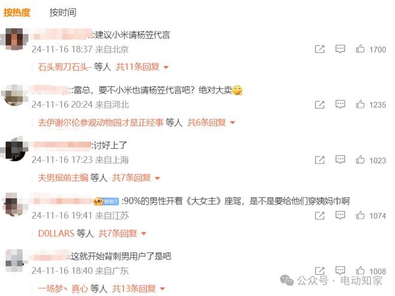The height and width of the screenshot is (296, 395).
Task: Open first commenter's avatar thumbnail
Action: (x=14, y=39)
